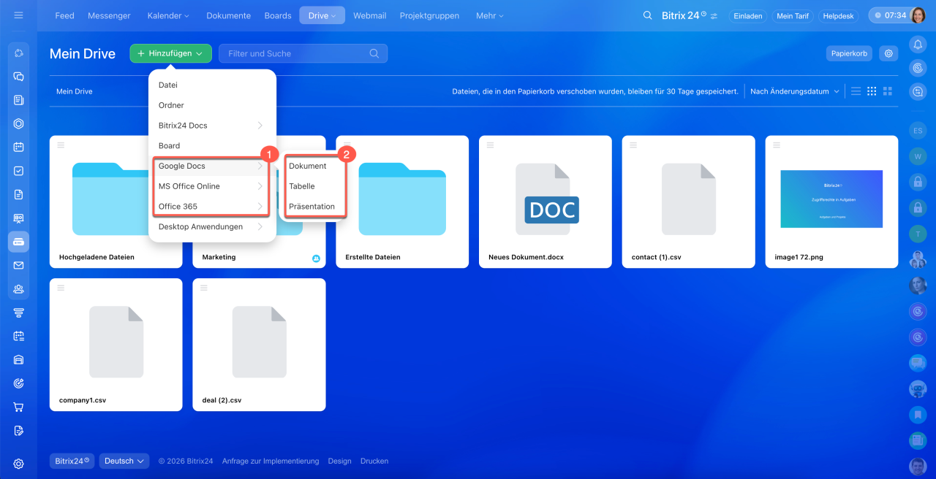Open the Papierkorb button

(x=849, y=53)
